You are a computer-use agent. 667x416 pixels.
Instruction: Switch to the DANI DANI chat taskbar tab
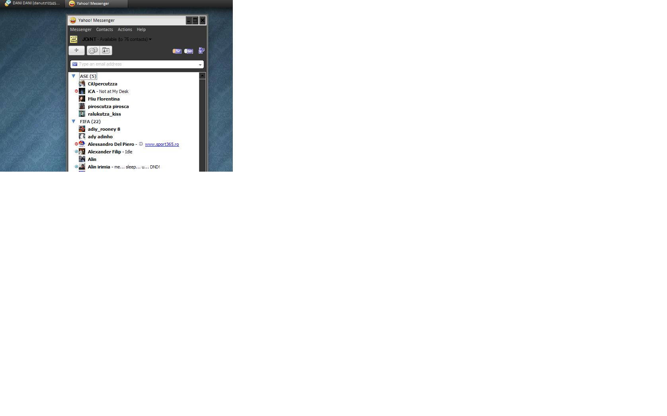(32, 4)
